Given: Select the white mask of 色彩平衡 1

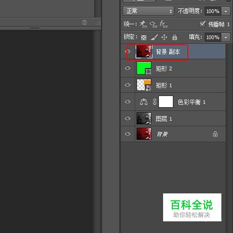Looking at the screenshot, I should coord(166,102).
